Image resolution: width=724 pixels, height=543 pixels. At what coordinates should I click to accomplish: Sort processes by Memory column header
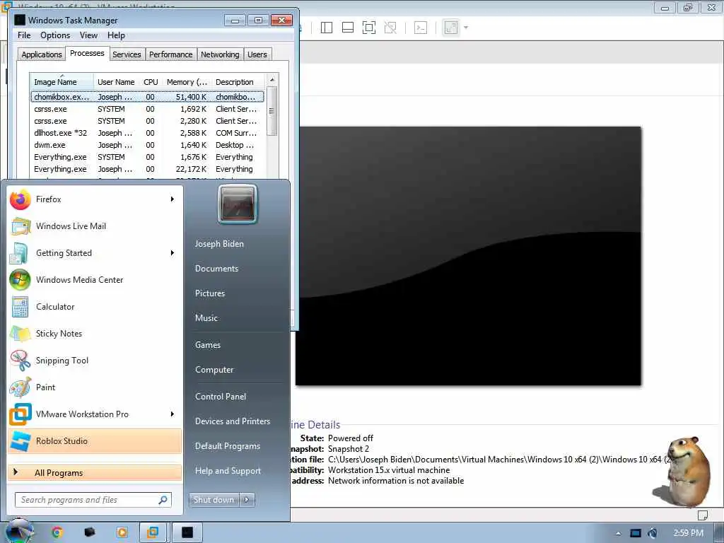(x=187, y=82)
